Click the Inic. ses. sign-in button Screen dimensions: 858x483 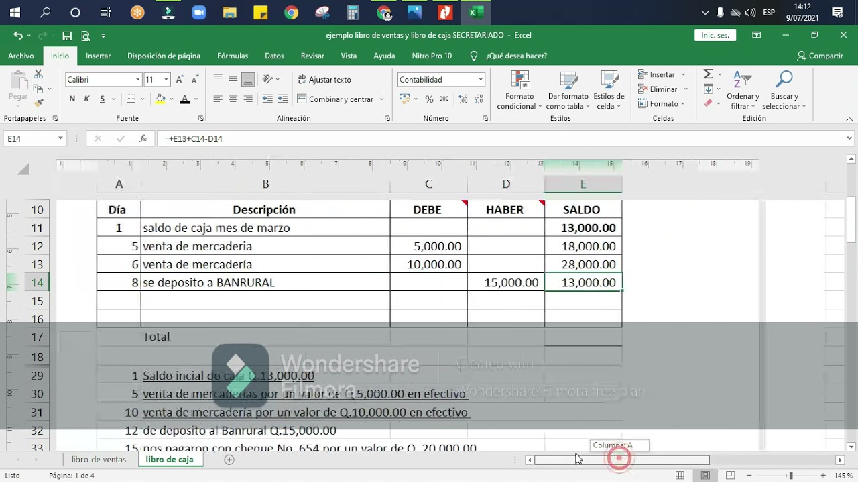[715, 36]
